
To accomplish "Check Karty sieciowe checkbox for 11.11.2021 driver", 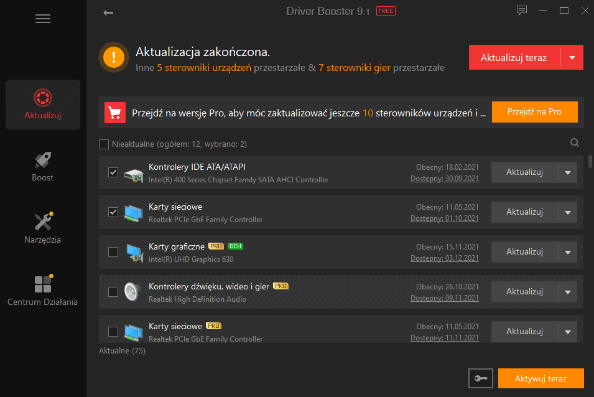I will click(113, 332).
